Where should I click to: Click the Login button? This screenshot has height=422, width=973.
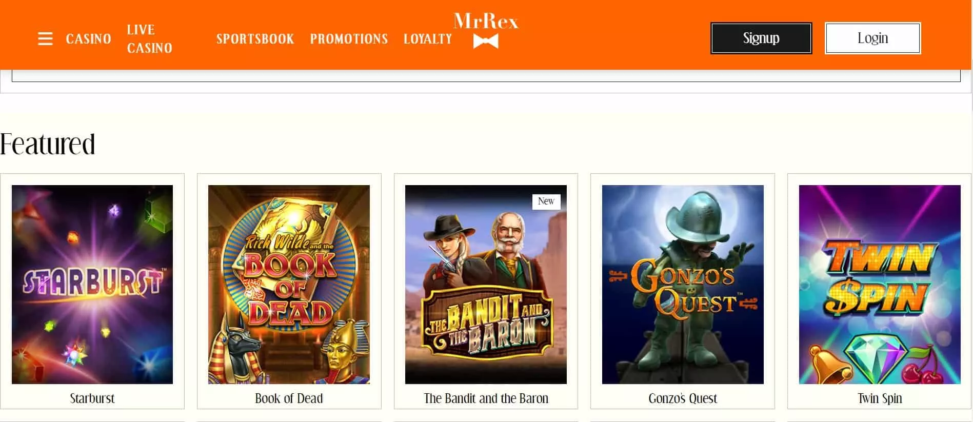872,38
